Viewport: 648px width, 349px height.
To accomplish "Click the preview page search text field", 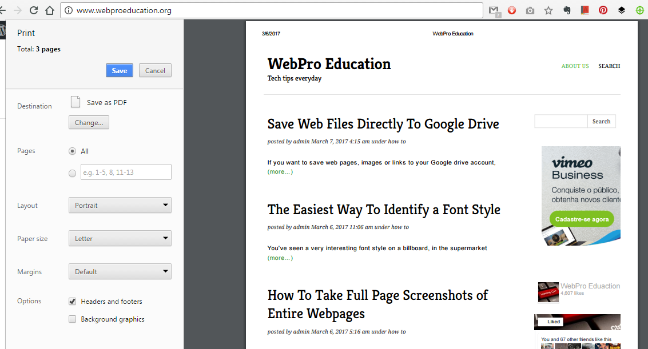I will click(x=561, y=121).
